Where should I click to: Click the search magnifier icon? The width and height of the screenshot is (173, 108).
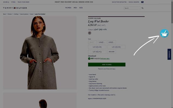(x=142, y=8)
